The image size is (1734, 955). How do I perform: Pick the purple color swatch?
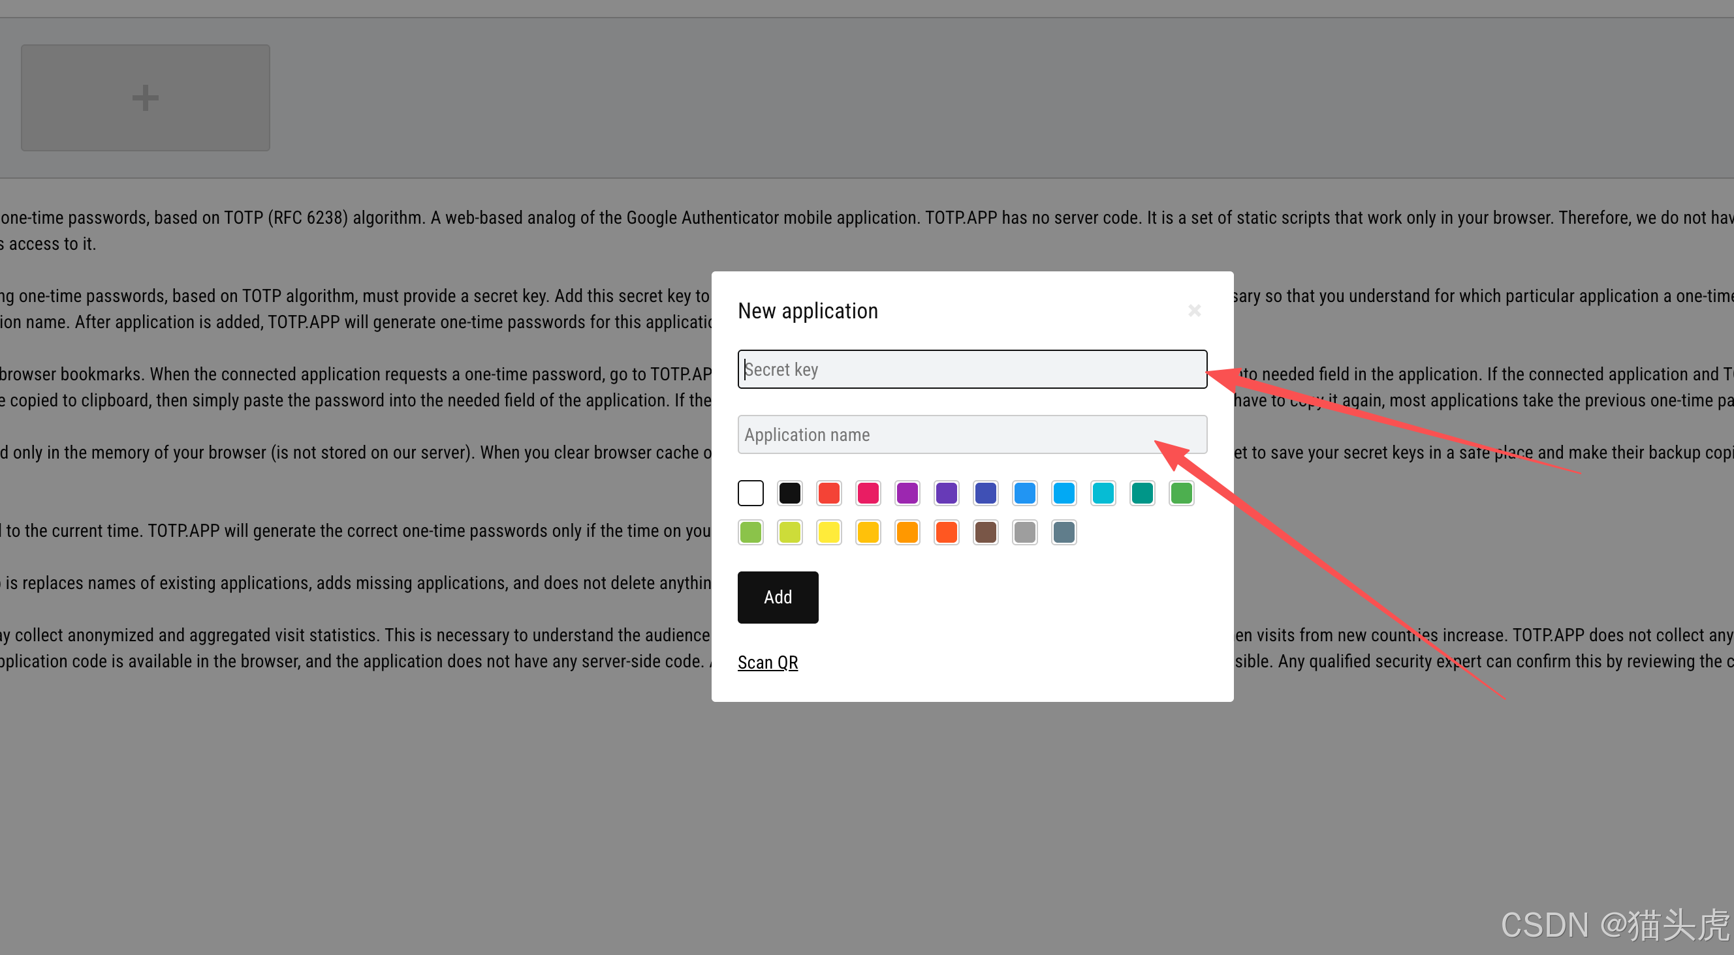(907, 493)
